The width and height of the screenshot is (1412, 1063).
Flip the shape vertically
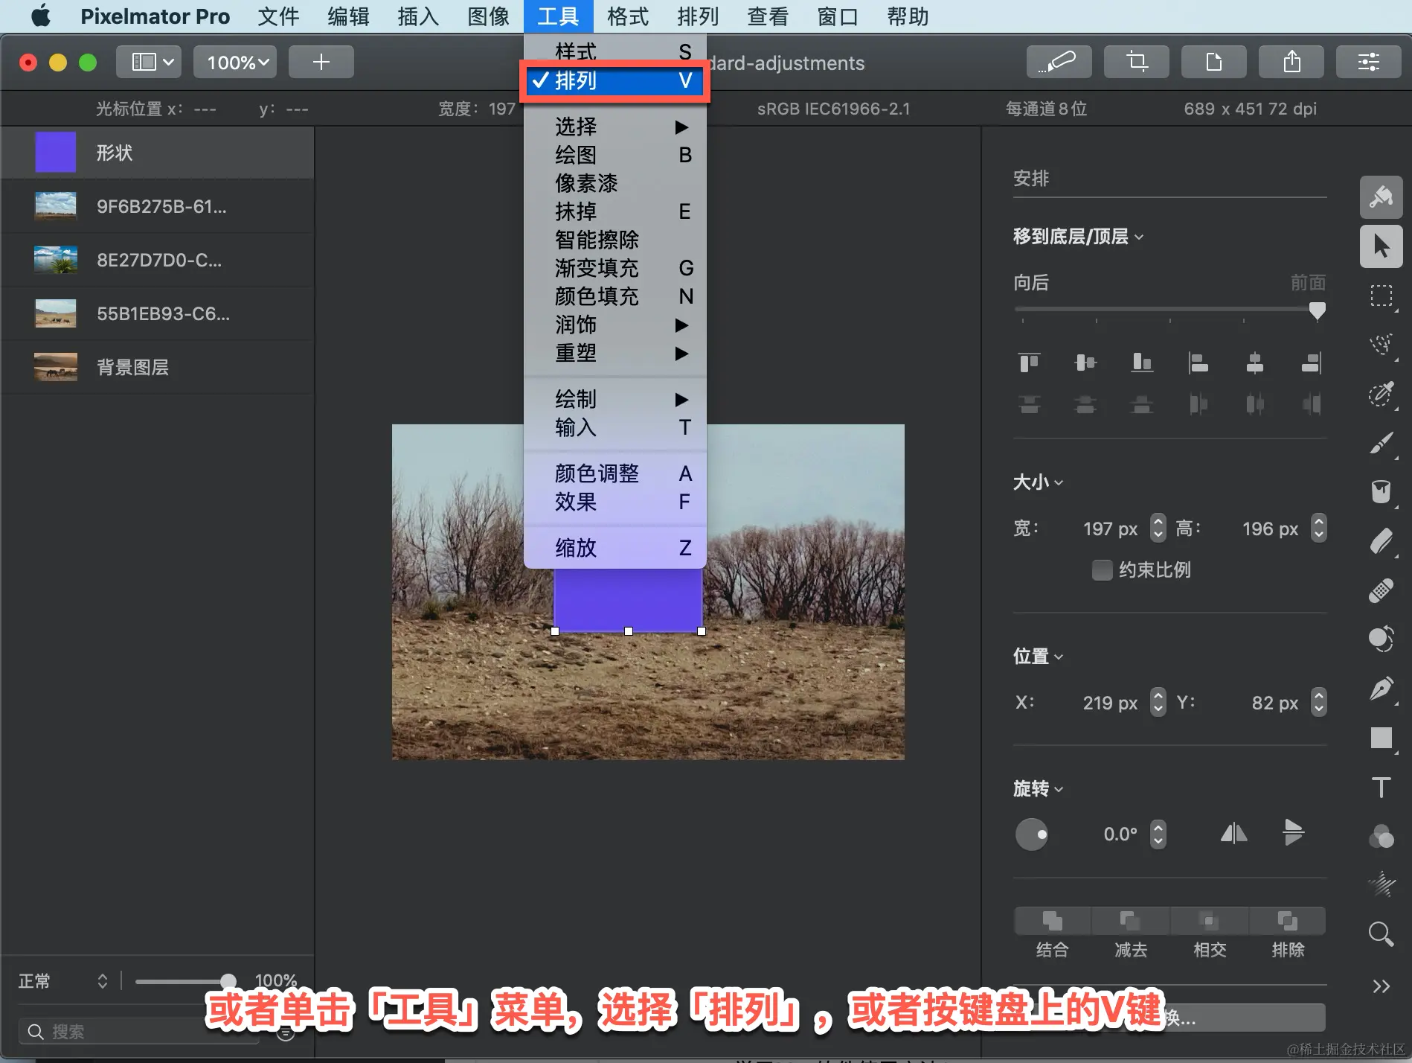pos(1294,833)
